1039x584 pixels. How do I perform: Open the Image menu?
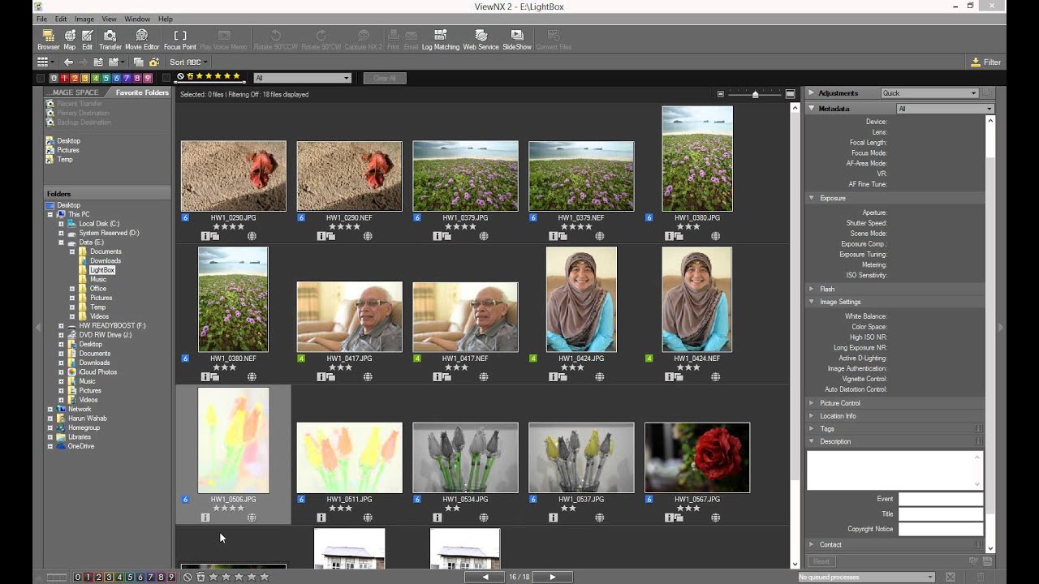(x=84, y=19)
